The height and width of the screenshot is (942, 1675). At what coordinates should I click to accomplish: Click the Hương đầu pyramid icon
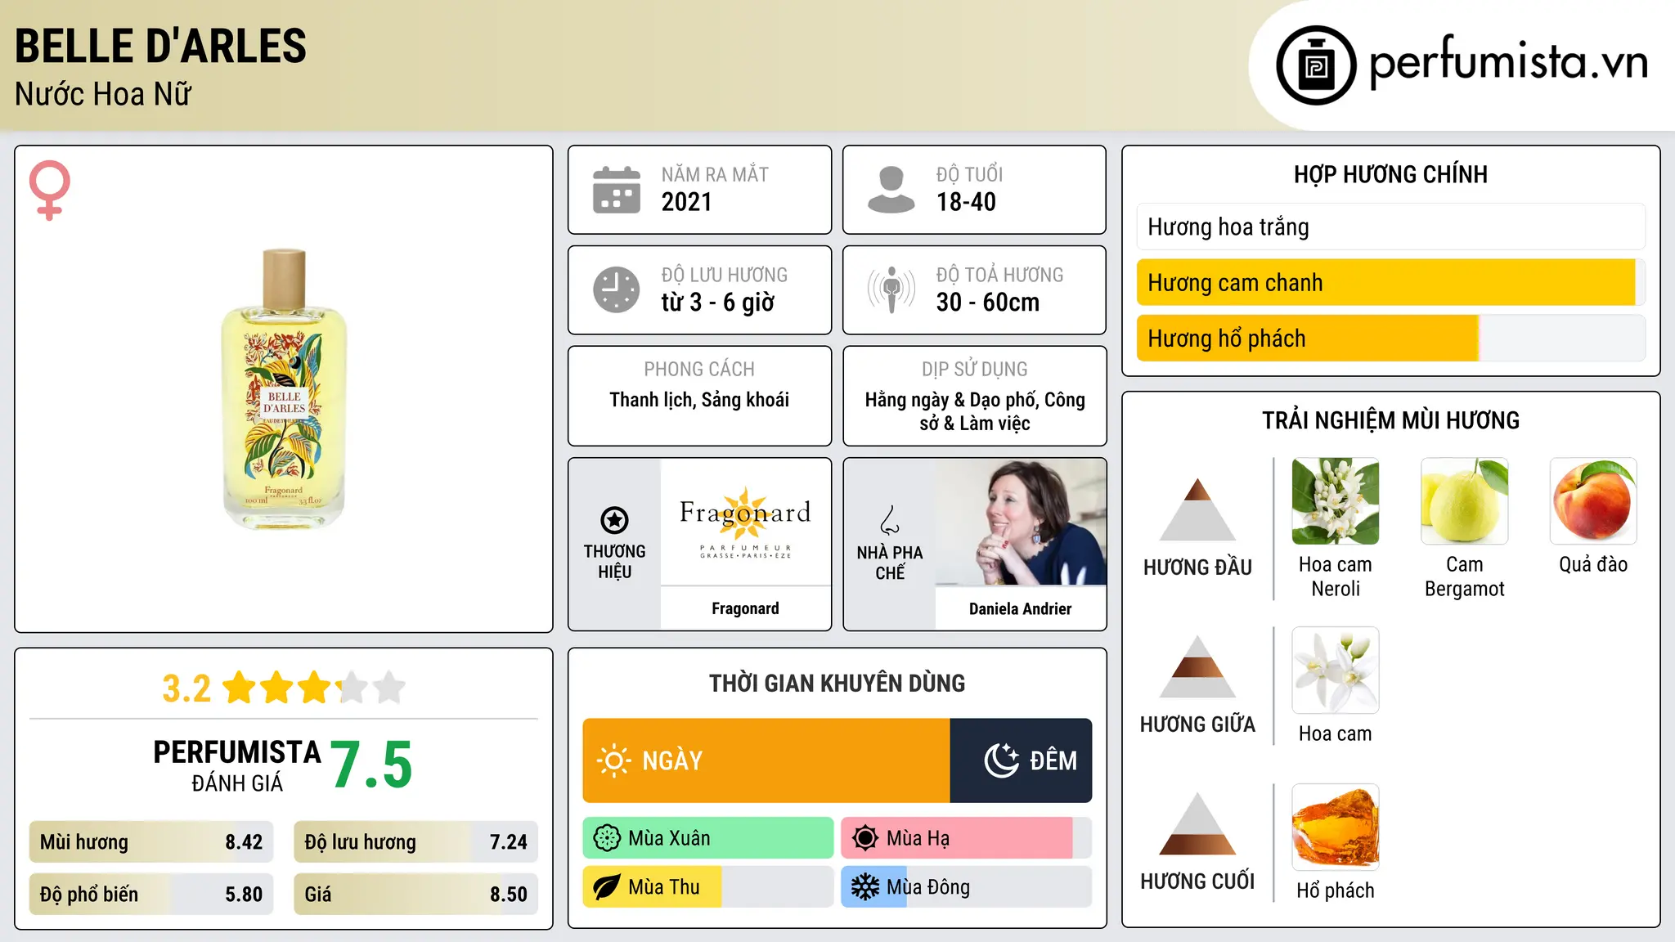1198,509
